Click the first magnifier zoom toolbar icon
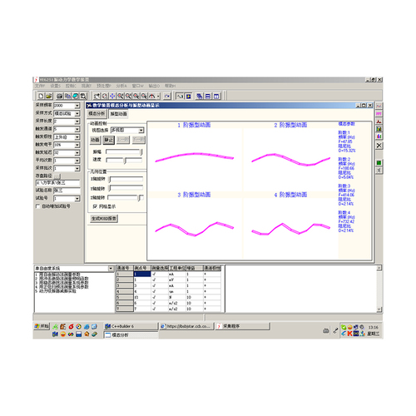This screenshot has width=416, height=416. point(121,96)
